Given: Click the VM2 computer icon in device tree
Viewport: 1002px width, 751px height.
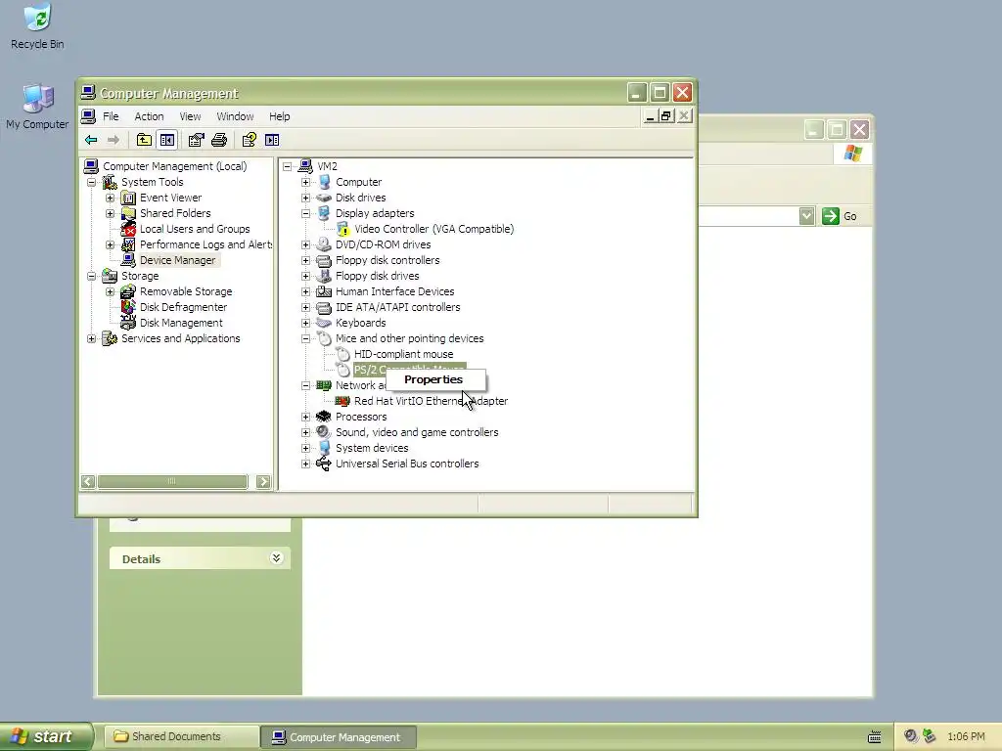Looking at the screenshot, I should pos(305,166).
